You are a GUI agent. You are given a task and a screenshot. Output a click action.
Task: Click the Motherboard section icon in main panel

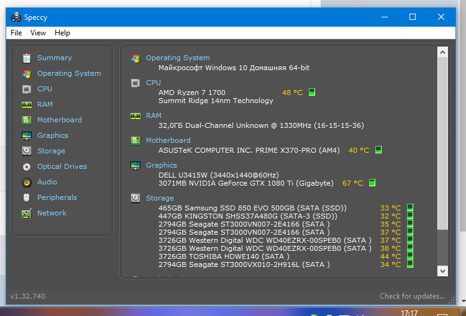[135, 140]
